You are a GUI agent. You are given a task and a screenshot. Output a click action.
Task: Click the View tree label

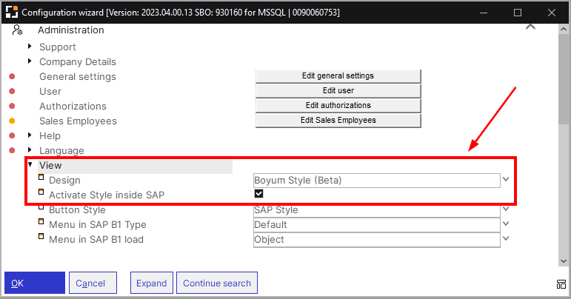click(50, 166)
